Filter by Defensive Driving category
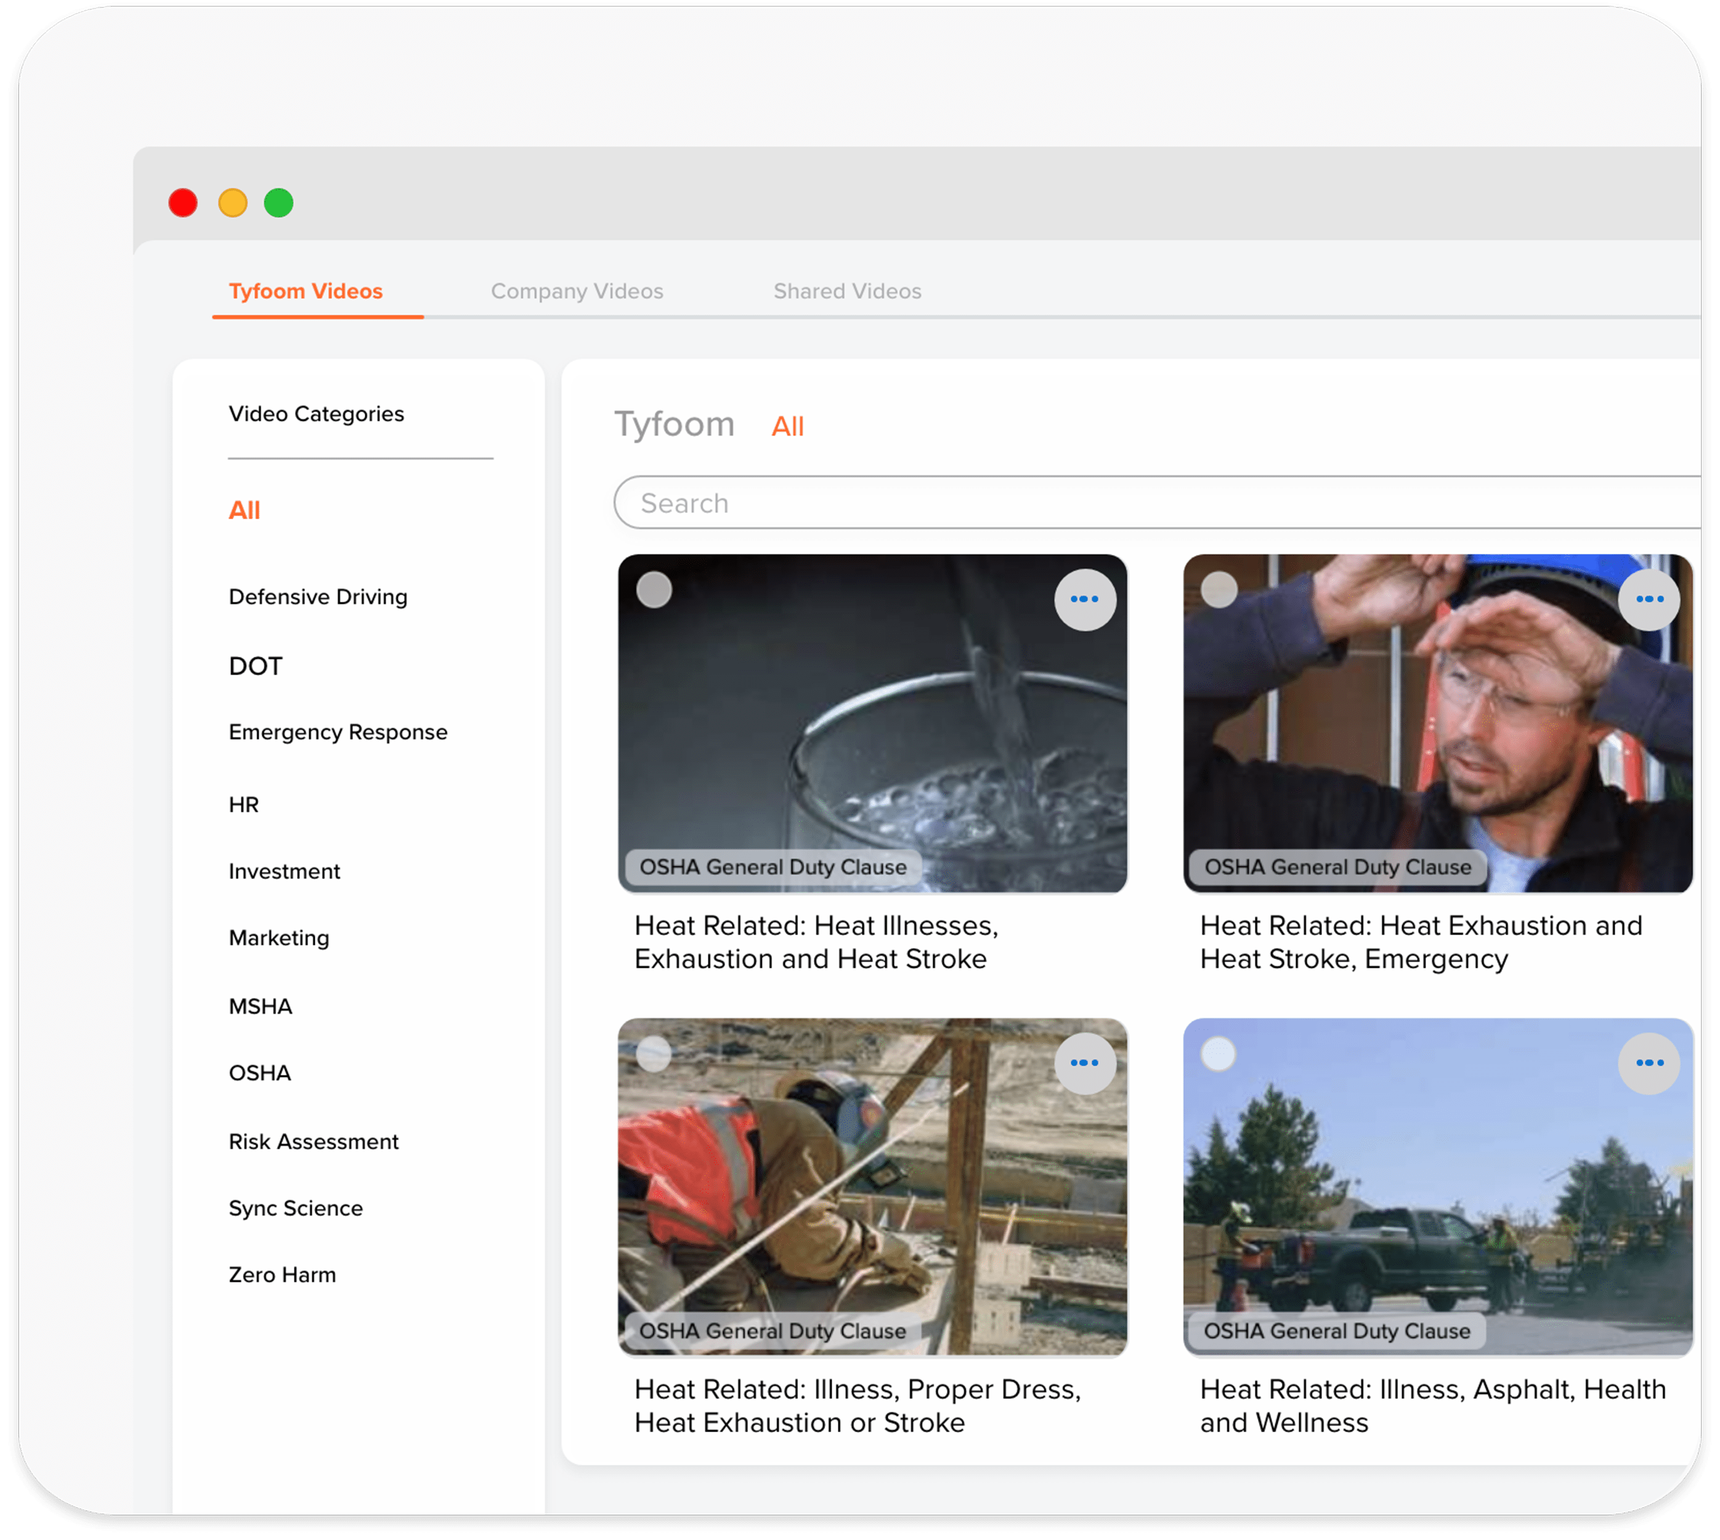 pos(318,596)
